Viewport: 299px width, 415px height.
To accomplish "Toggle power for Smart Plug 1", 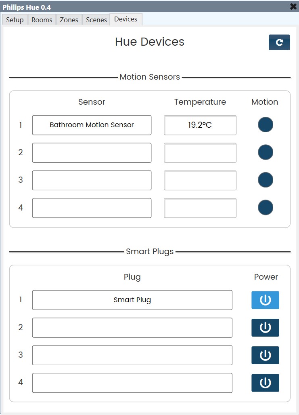I will click(x=265, y=300).
